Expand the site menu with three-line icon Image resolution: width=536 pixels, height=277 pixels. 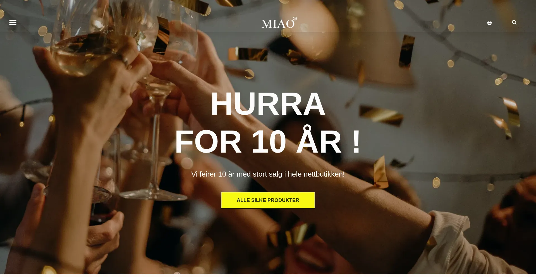(13, 23)
